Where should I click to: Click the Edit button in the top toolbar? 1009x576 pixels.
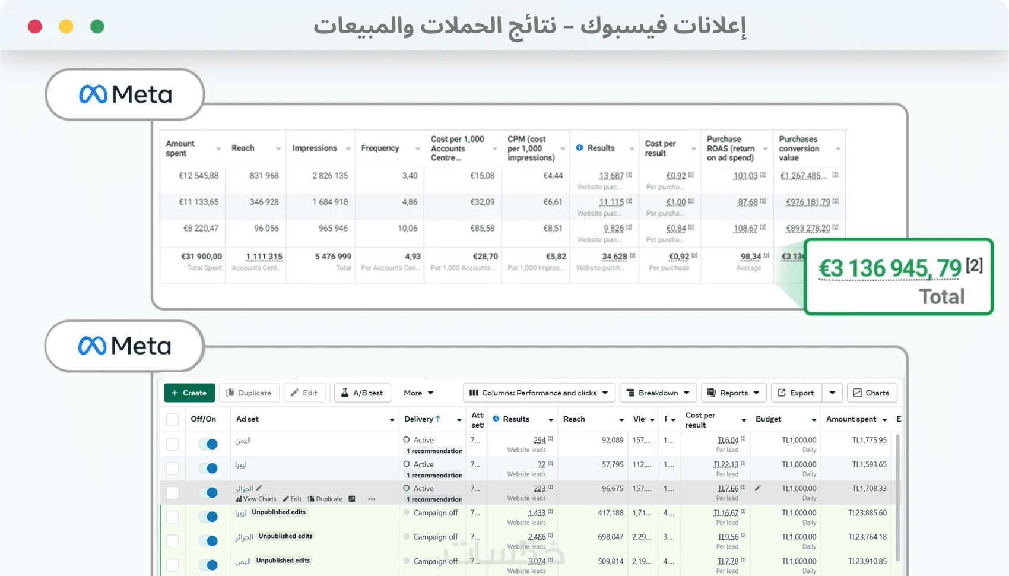click(x=304, y=393)
